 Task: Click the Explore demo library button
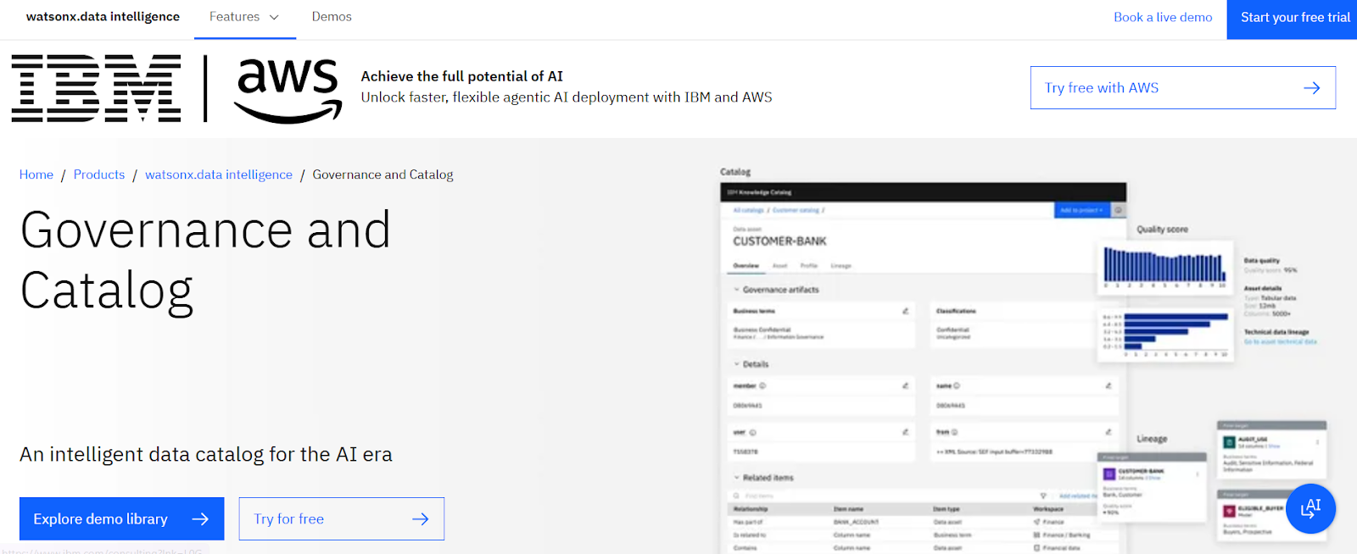click(x=121, y=518)
